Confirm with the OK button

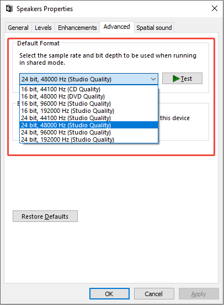click(109, 293)
